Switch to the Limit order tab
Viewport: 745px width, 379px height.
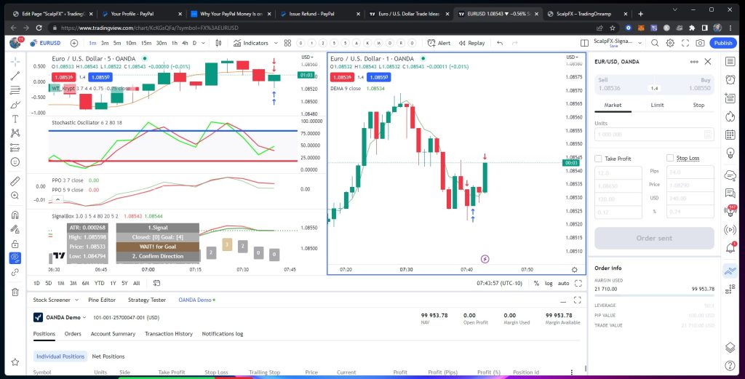pos(656,105)
